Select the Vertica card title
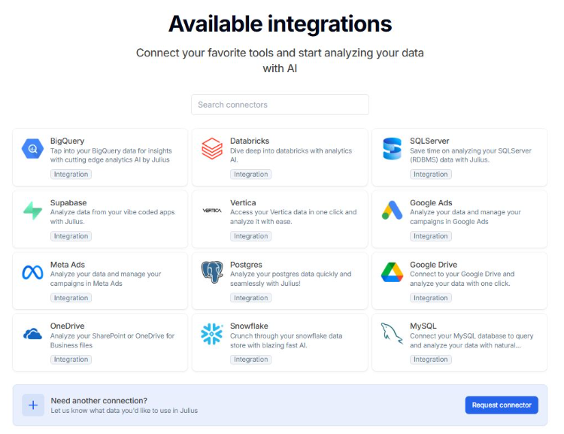This screenshot has width=564, height=434. pyautogui.click(x=243, y=202)
